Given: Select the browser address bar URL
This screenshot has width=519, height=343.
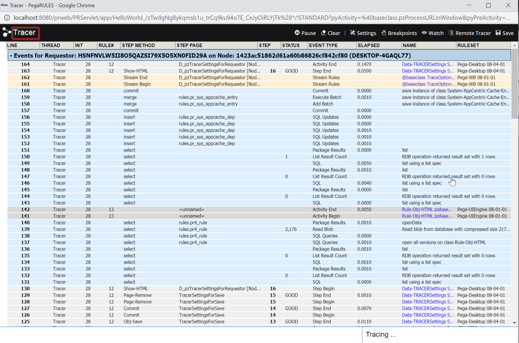Looking at the screenshot, I should 237,18.
